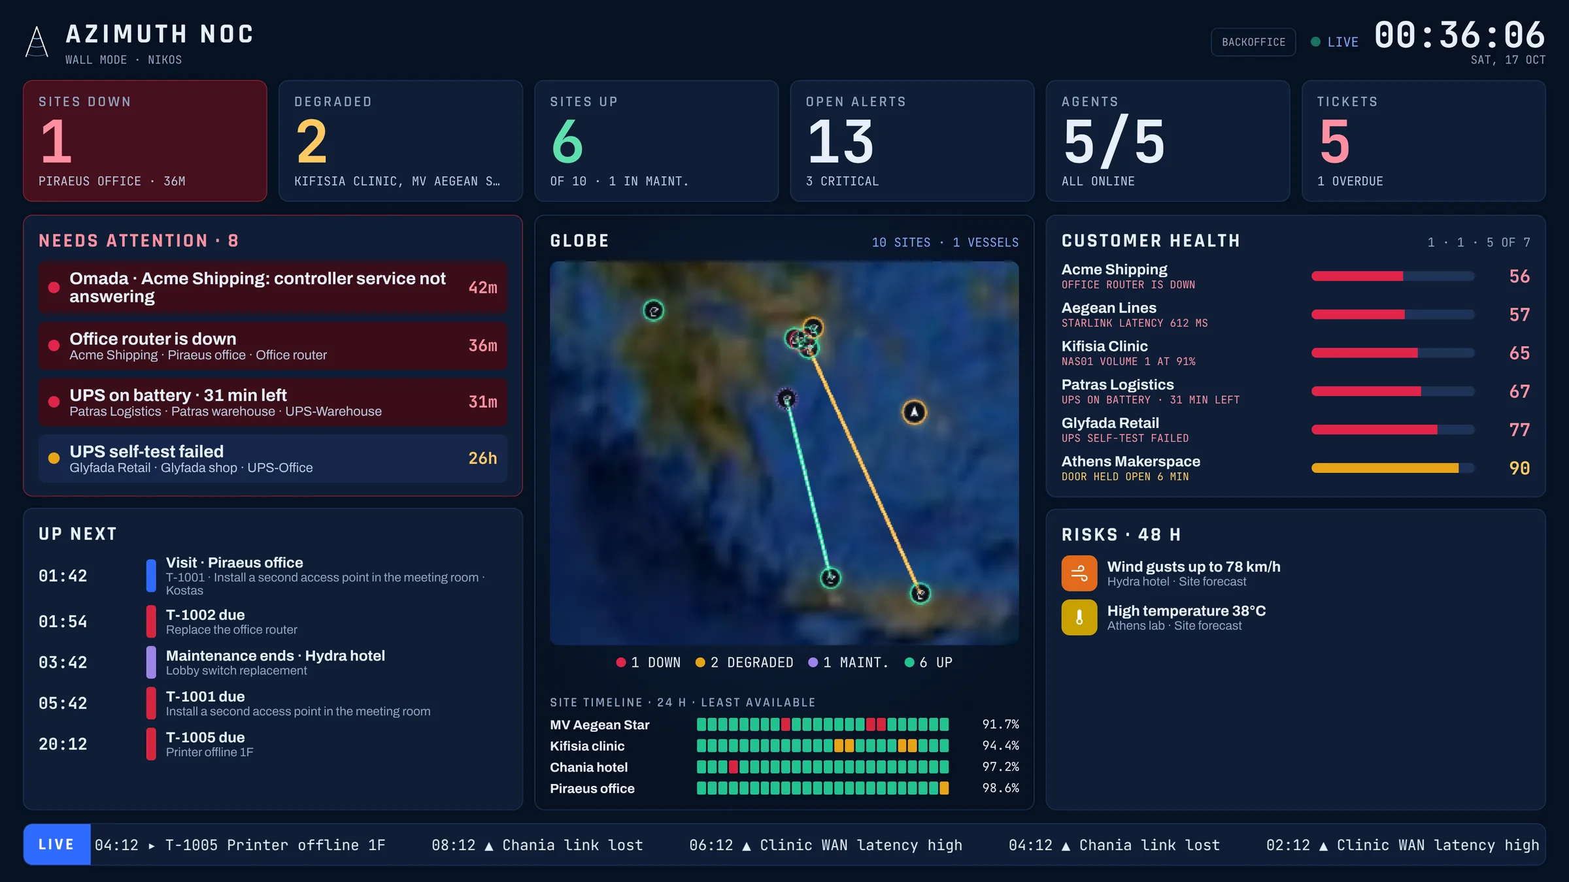Click the MV Aegean Star timeline label
This screenshot has width=1569, height=882.
coord(599,725)
